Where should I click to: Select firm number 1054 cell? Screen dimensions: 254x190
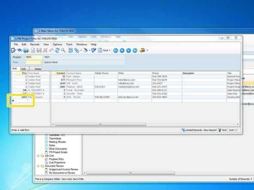point(21,97)
